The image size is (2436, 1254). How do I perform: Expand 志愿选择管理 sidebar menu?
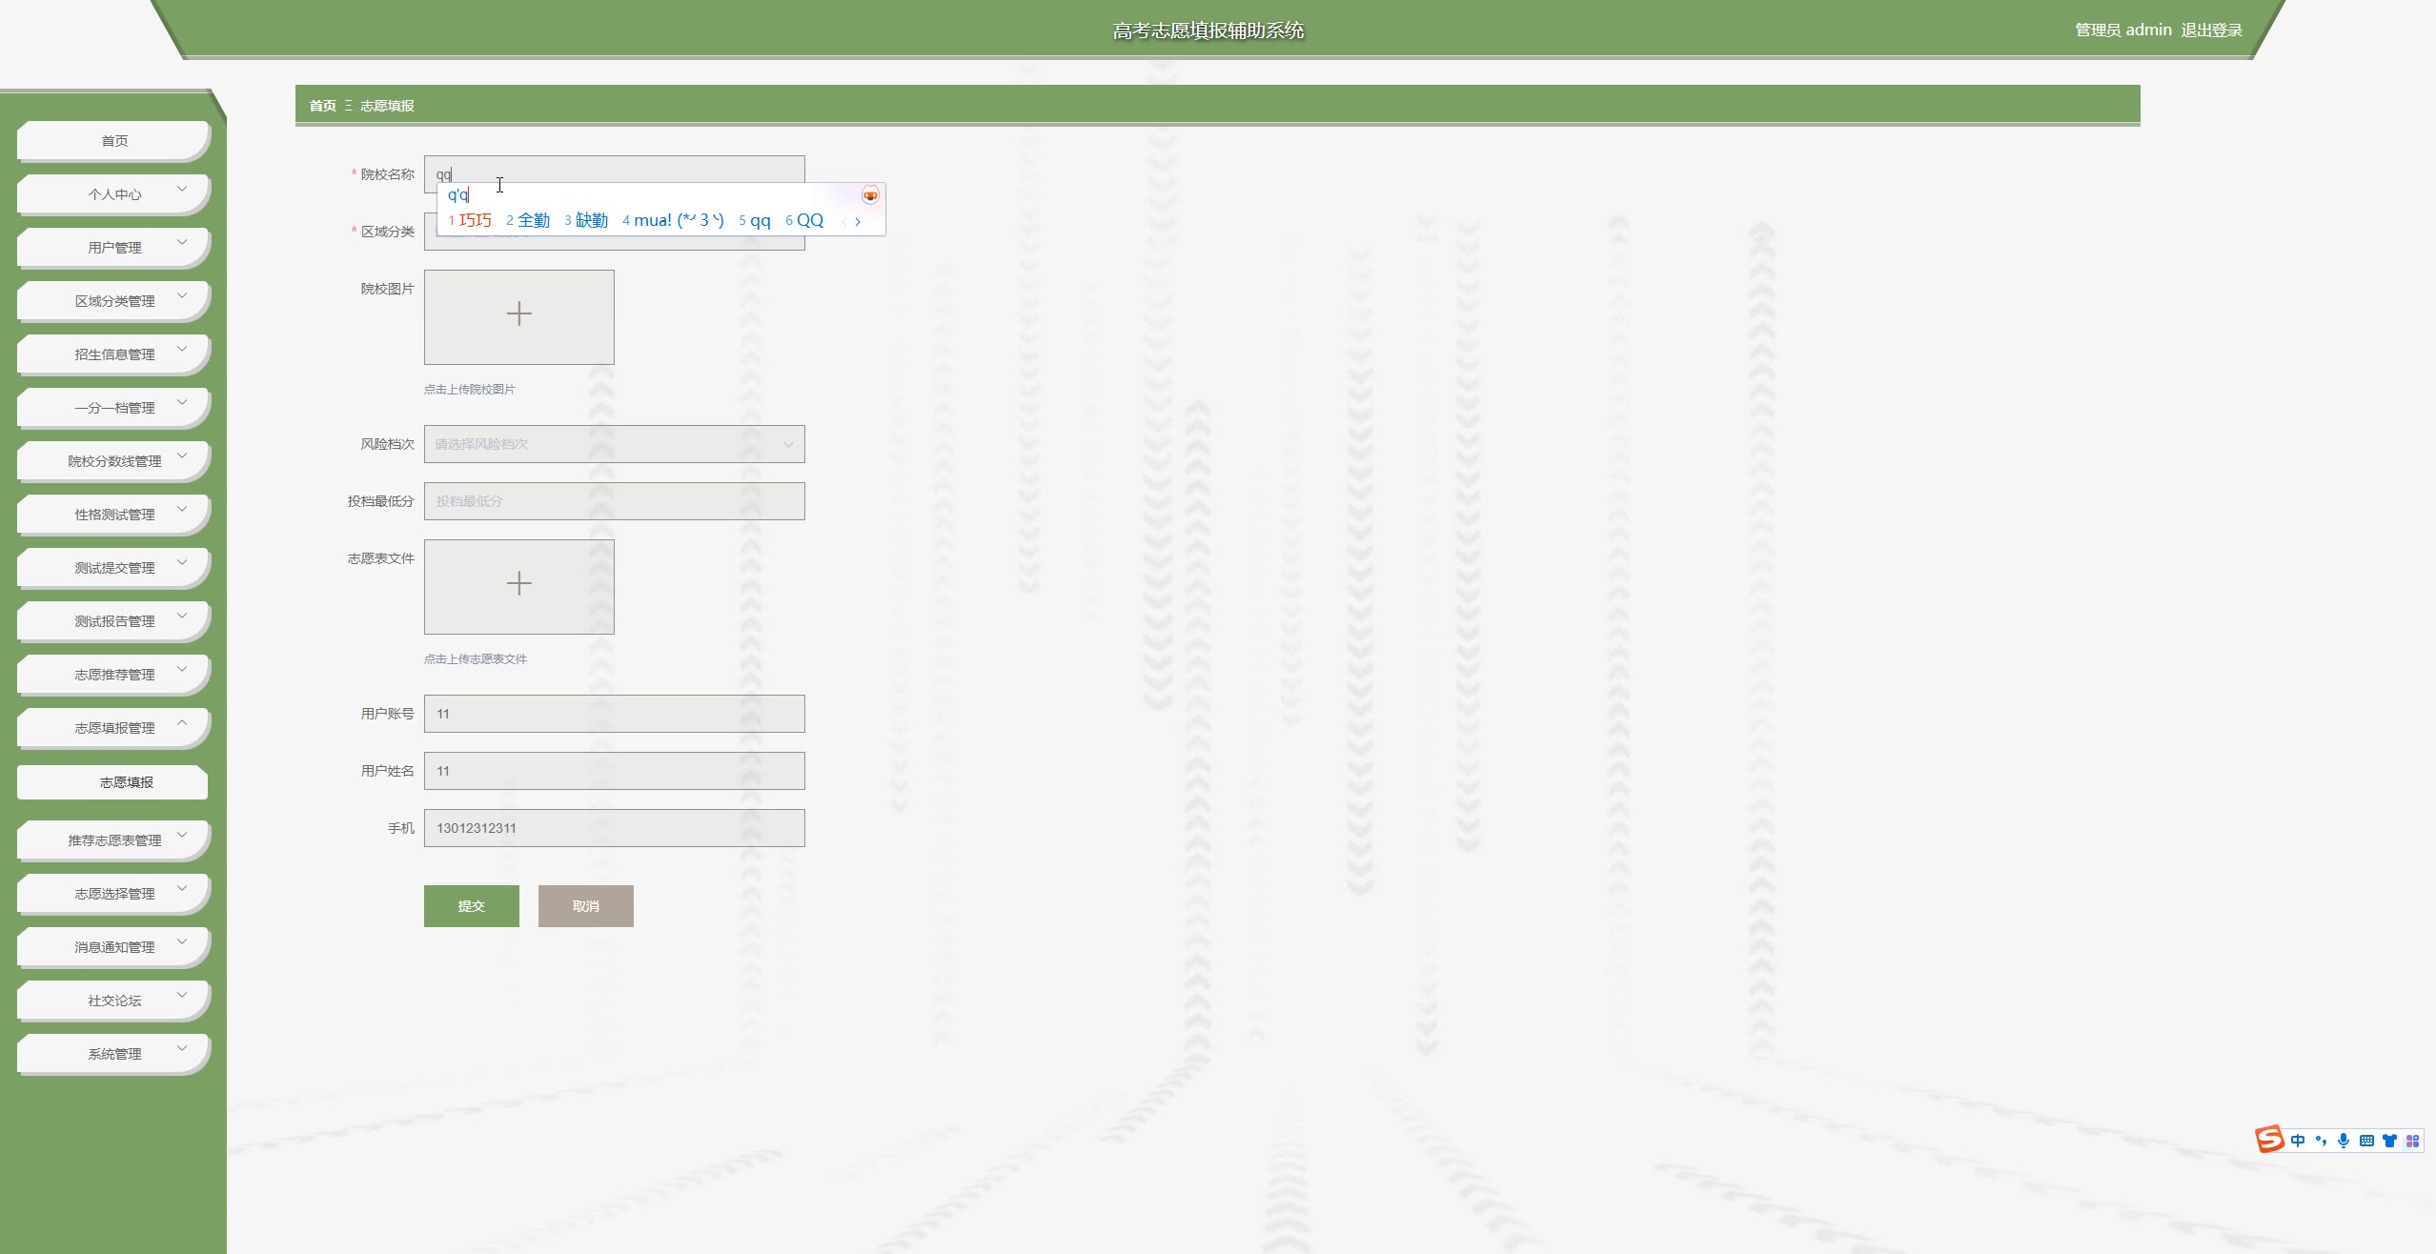point(113,894)
